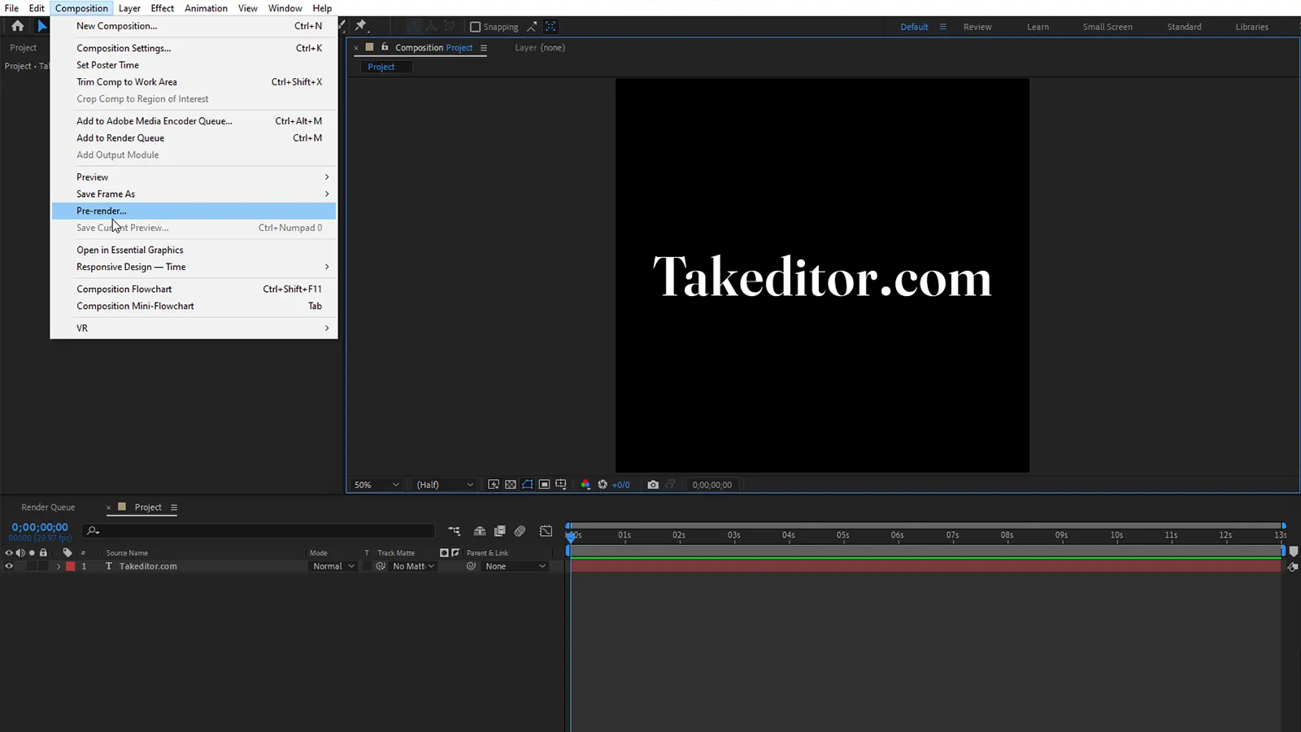This screenshot has width=1301, height=732.
Task: Hide the Takeditor.com layer with eye
Action: [9, 567]
